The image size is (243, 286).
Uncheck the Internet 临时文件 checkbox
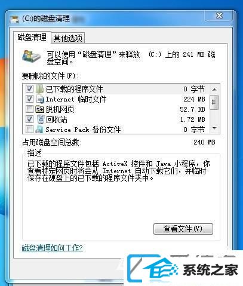point(29,99)
